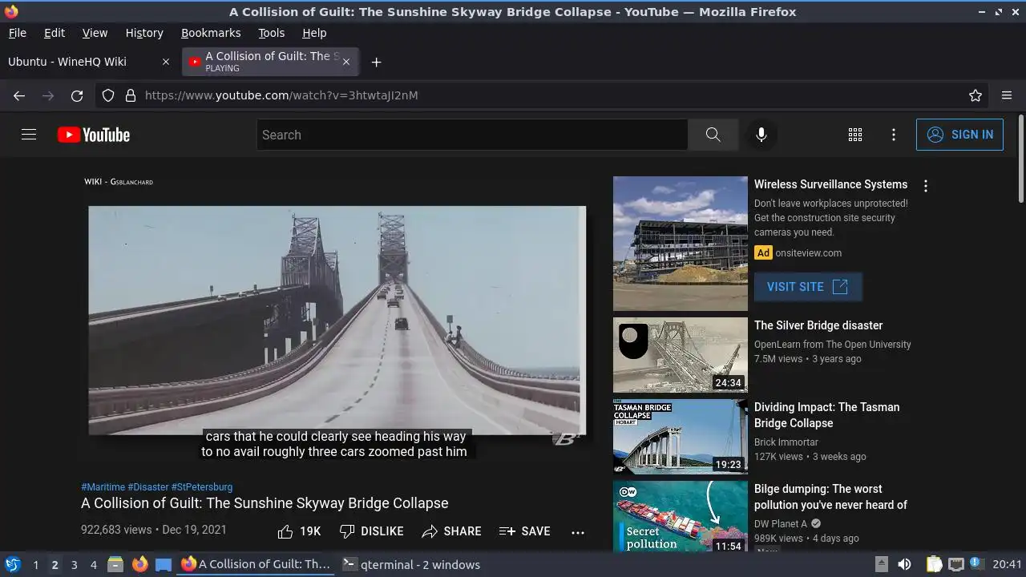Go back in Firefox
Viewport: 1026px width, 577px height.
19,95
